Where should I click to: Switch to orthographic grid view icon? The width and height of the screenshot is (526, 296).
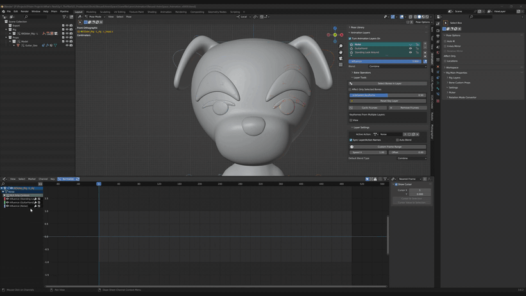click(x=341, y=65)
